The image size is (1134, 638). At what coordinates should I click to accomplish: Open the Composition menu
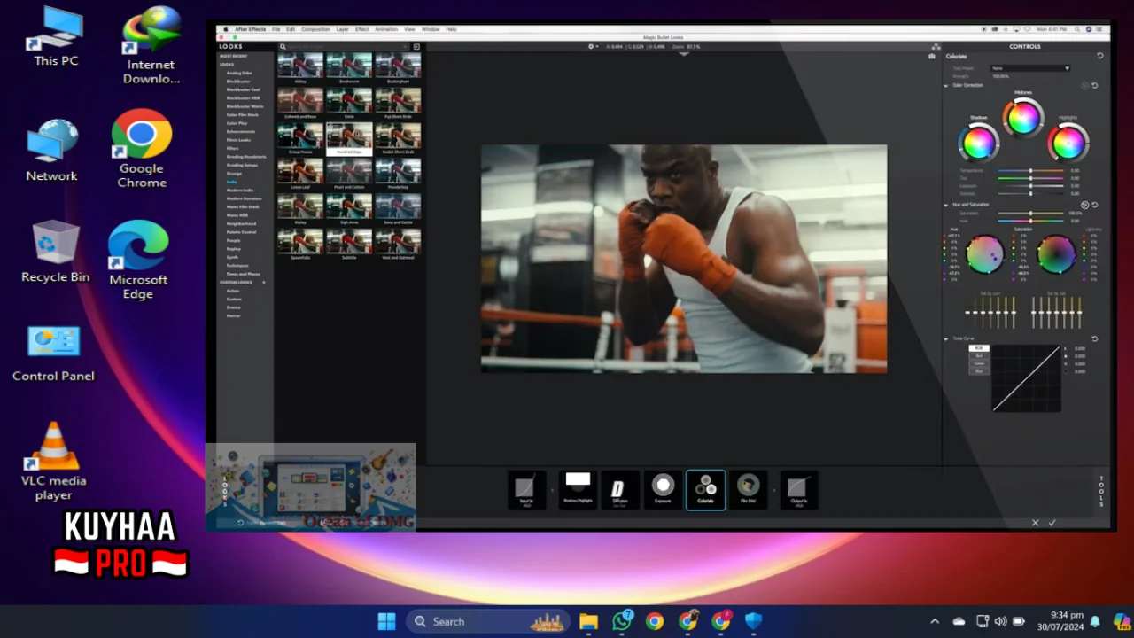(x=315, y=29)
